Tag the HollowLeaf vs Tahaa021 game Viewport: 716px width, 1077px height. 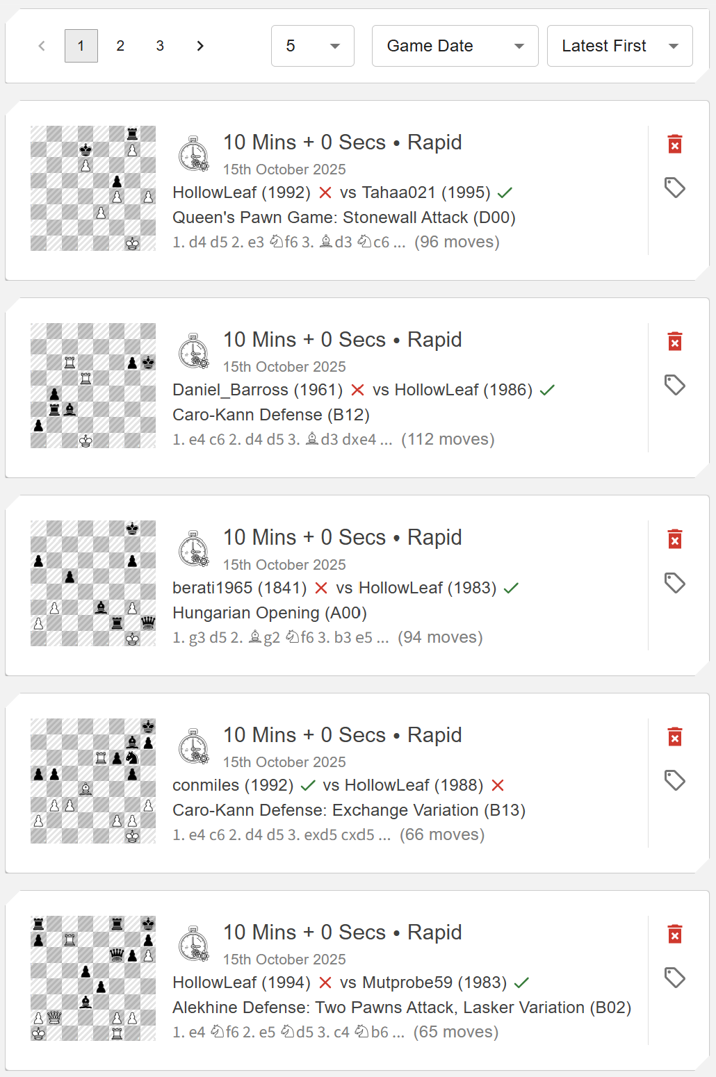tap(674, 188)
